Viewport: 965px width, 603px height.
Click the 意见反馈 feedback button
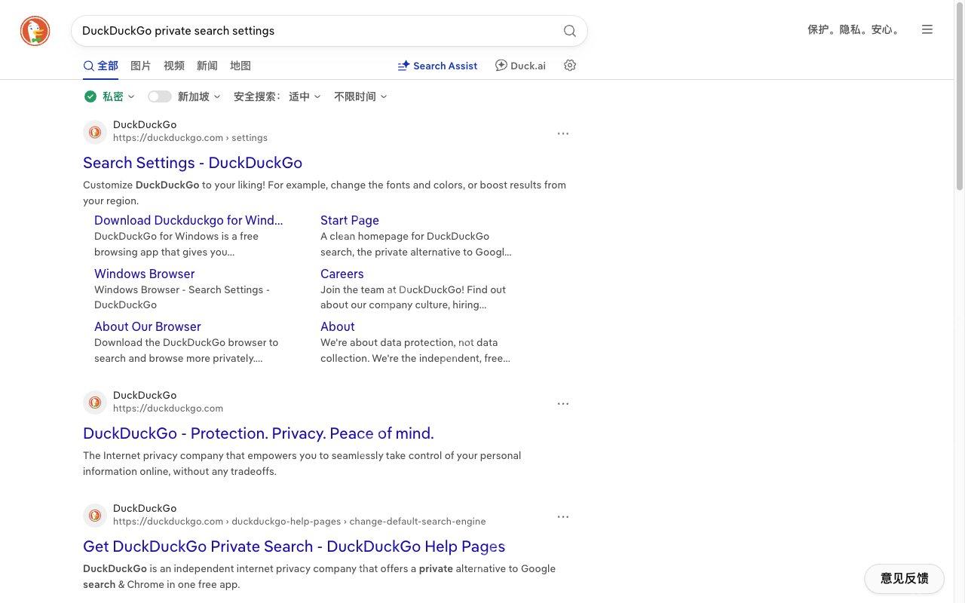[x=904, y=579]
